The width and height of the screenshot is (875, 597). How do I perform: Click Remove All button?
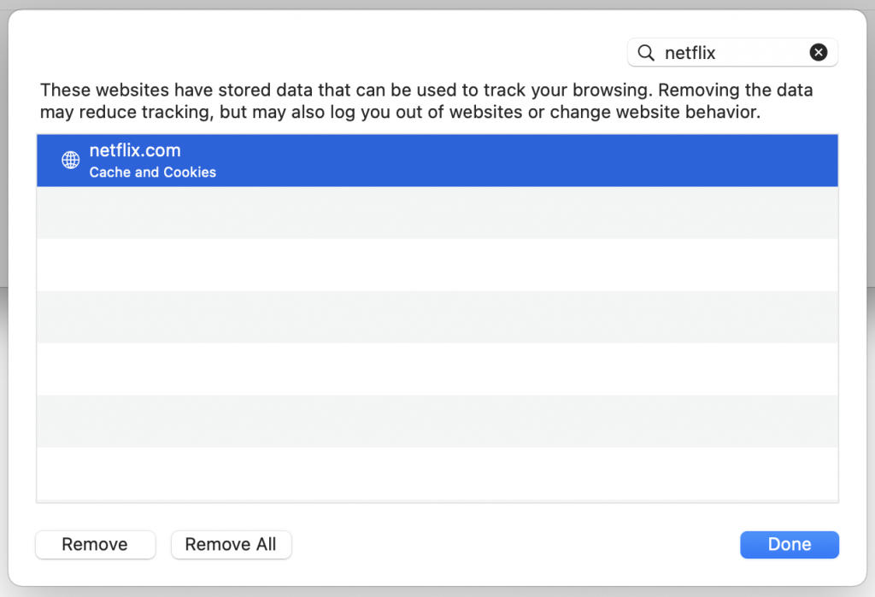tap(231, 545)
